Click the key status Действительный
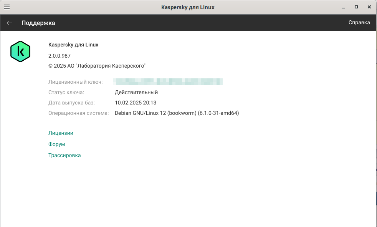The height and width of the screenshot is (227, 377). [136, 92]
